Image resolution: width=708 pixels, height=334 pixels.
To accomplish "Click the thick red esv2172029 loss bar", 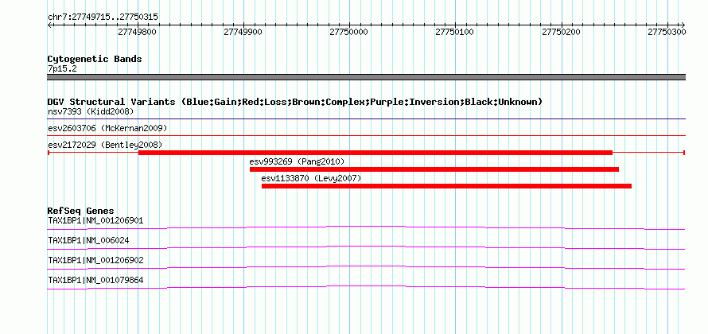I will (375, 153).
